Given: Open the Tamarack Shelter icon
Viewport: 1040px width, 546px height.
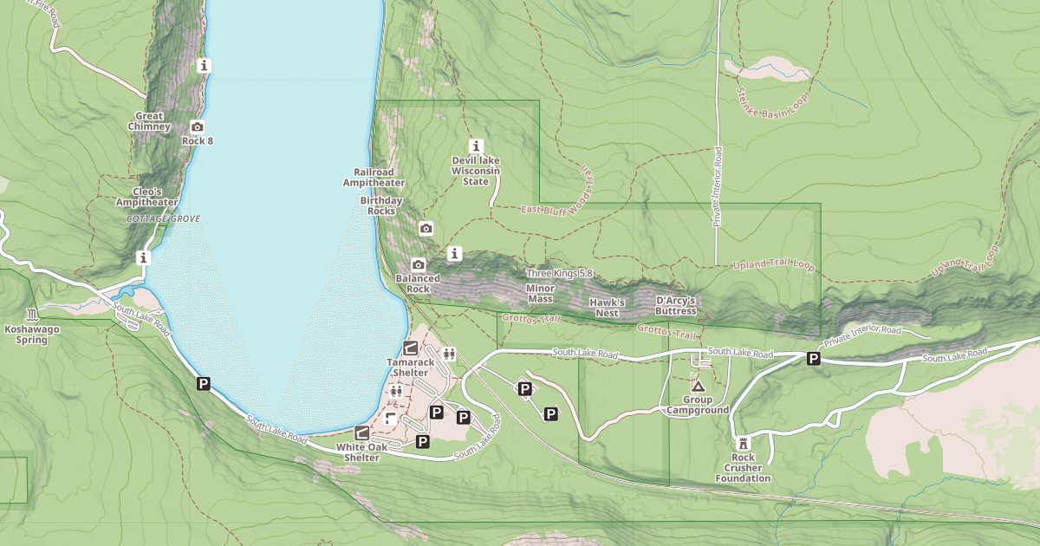Looking at the screenshot, I should [x=411, y=348].
